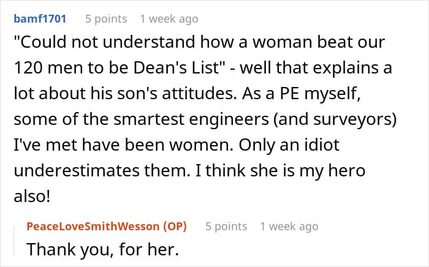Collapse the reply thread using the vertical line

[14, 241]
